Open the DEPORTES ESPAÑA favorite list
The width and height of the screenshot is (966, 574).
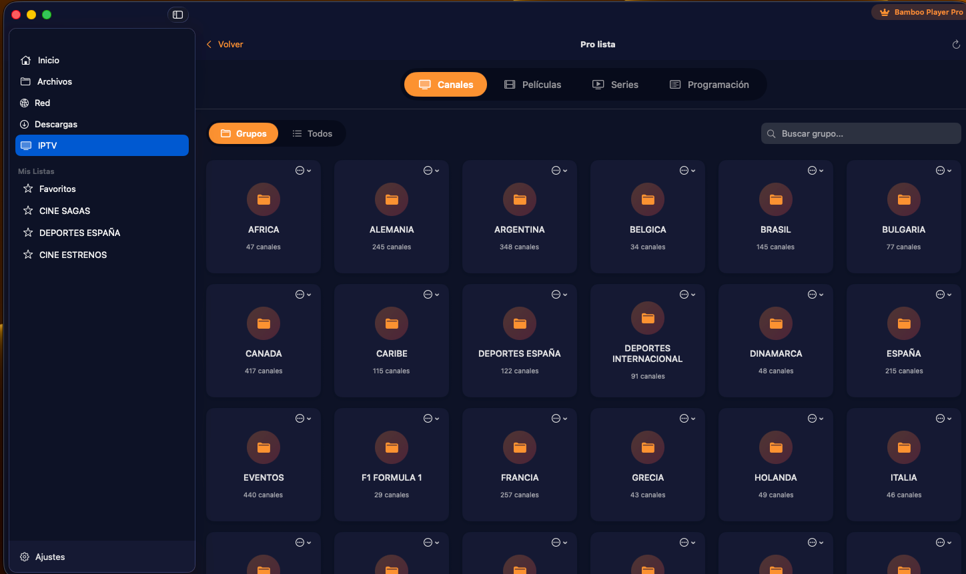(78, 232)
